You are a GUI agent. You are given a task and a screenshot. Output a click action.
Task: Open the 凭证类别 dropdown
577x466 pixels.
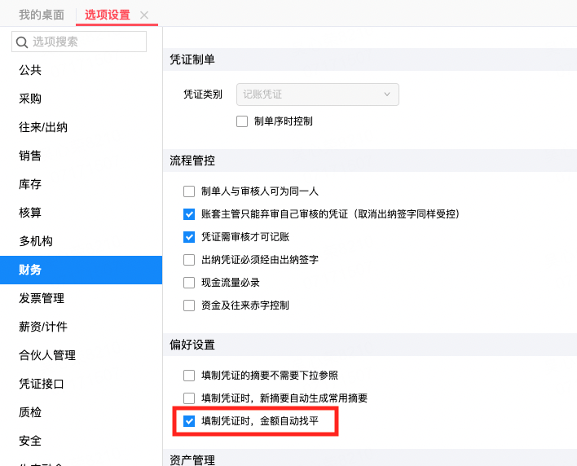click(317, 95)
